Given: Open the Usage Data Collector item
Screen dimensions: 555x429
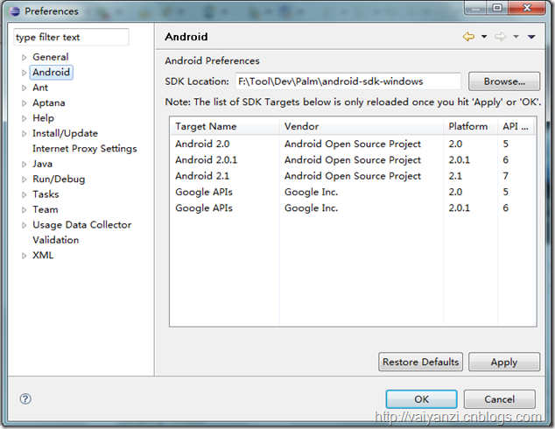Looking at the screenshot, I should tap(81, 224).
